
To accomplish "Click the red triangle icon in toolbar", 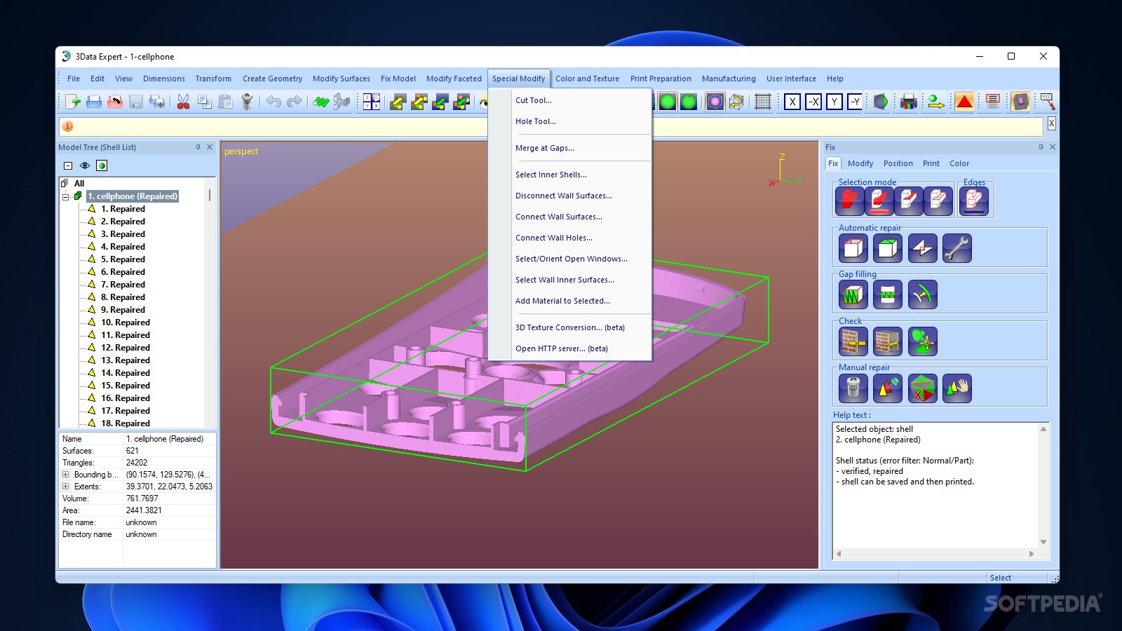I will click(x=965, y=102).
